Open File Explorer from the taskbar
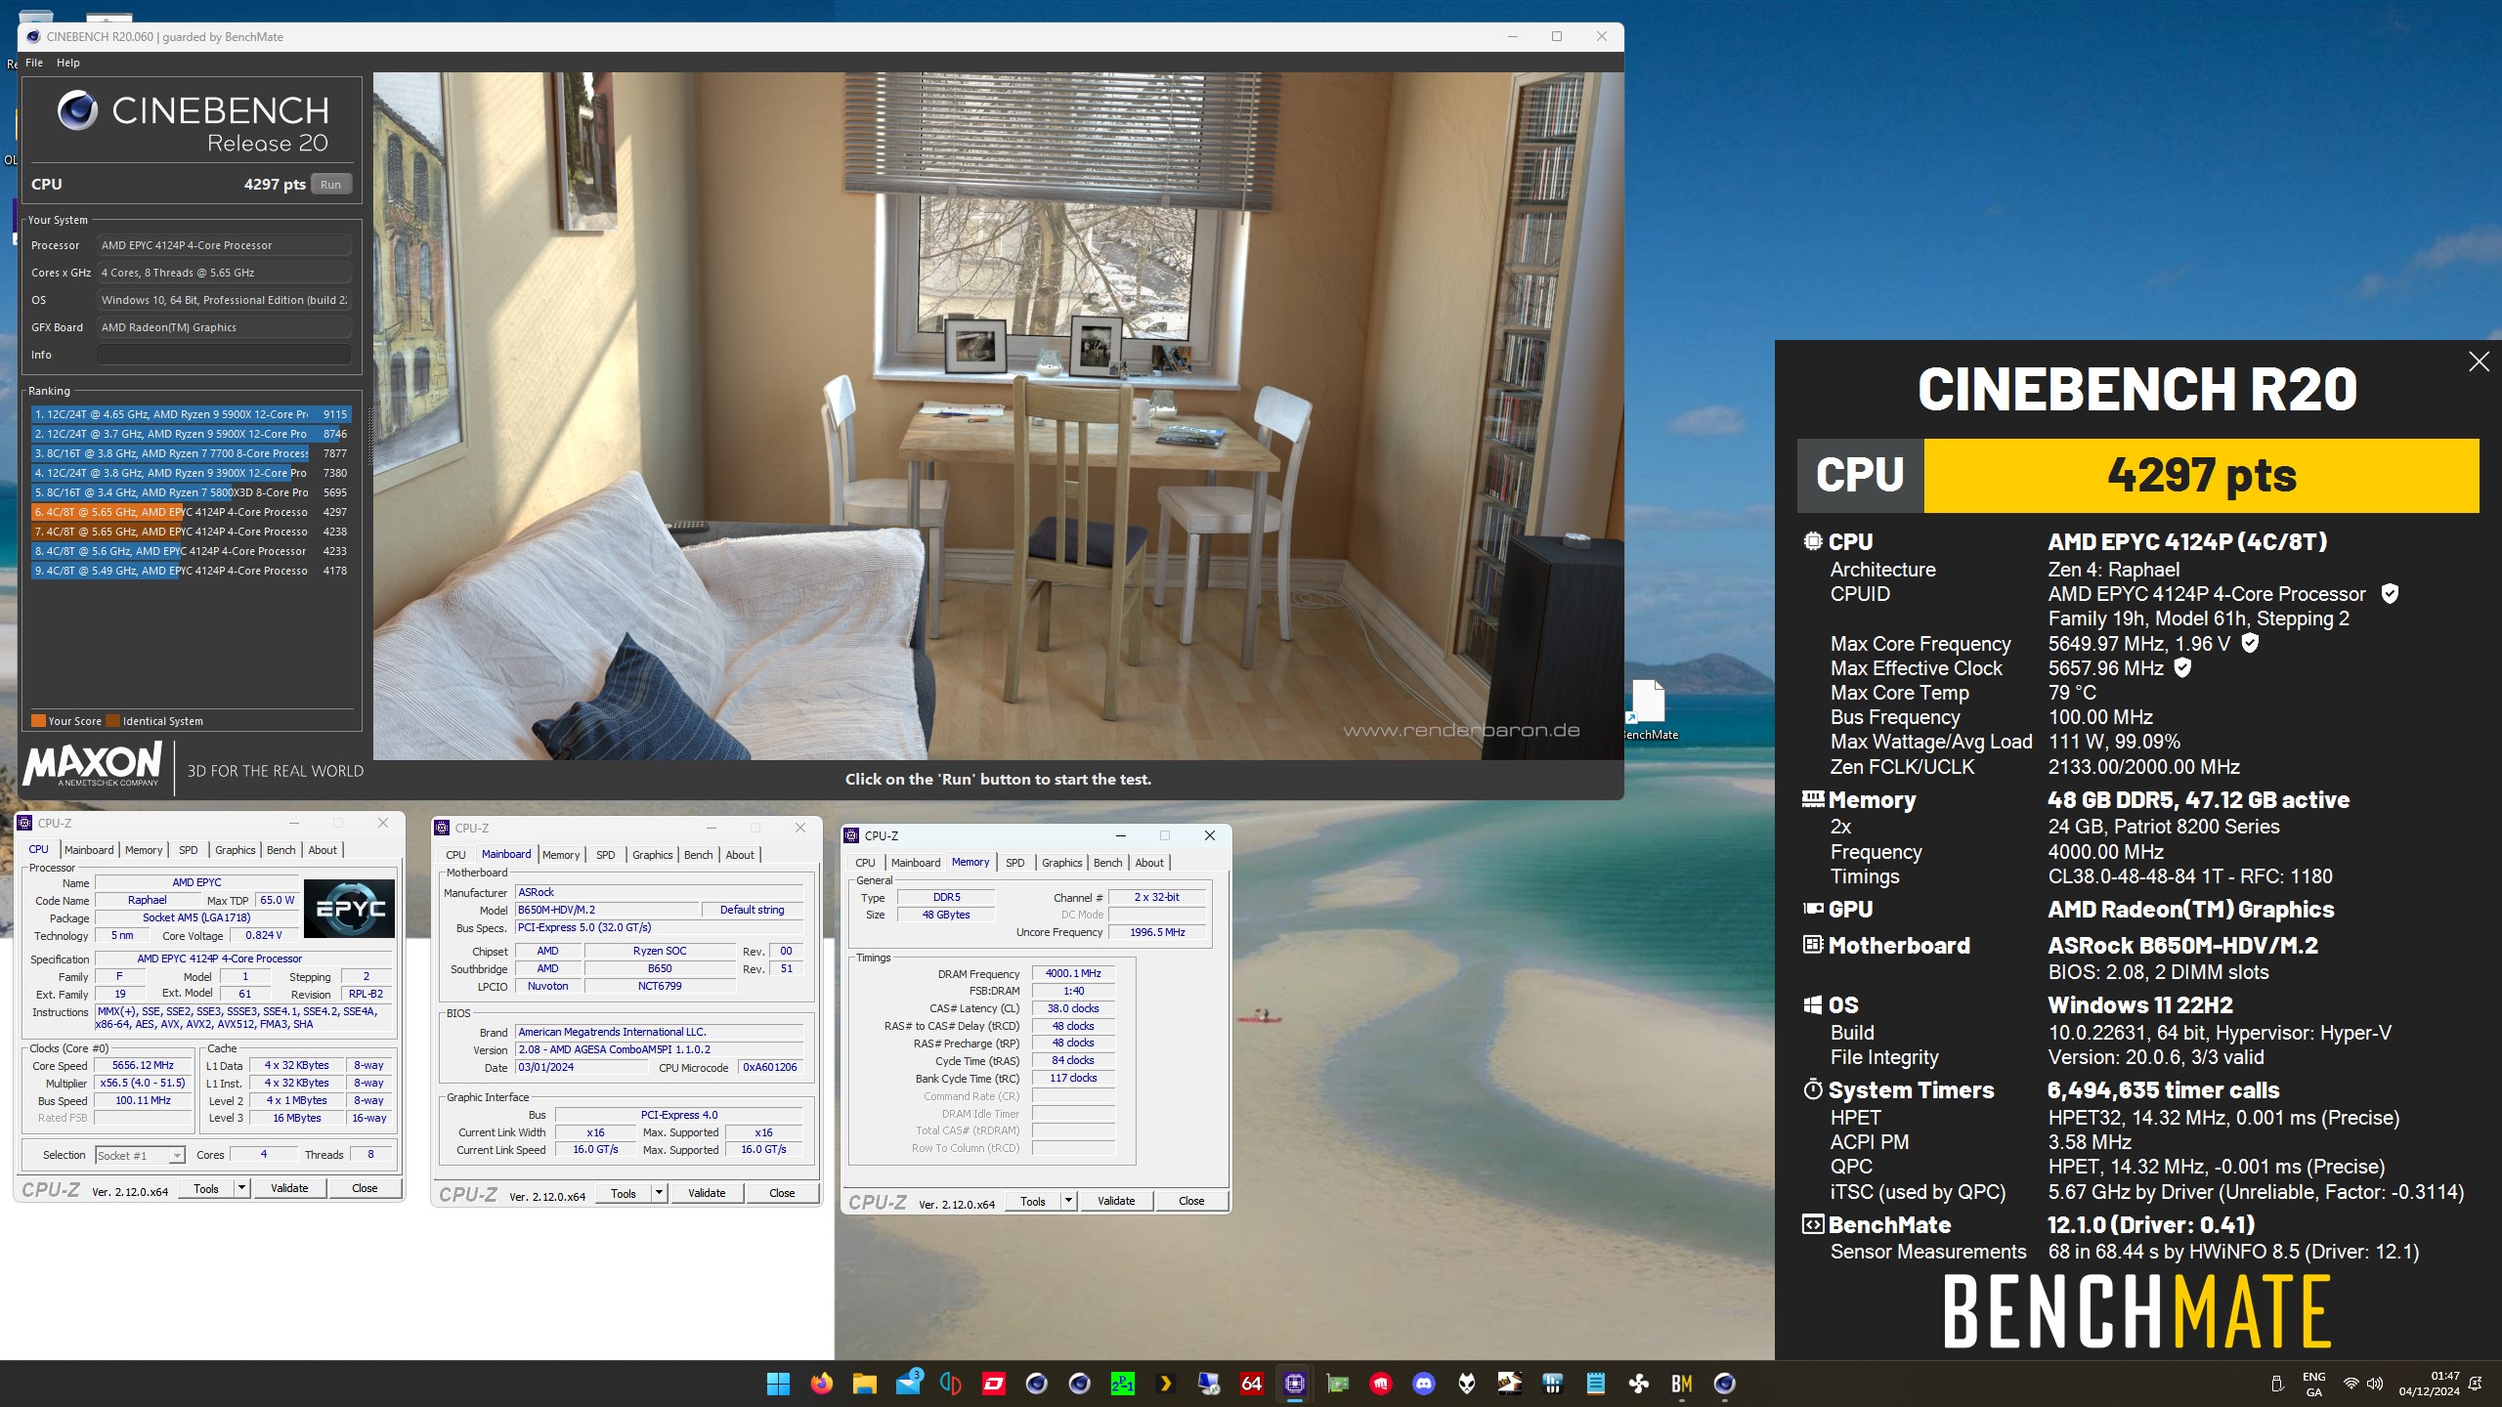Screen dimensions: 2502x1407 [x=864, y=1383]
